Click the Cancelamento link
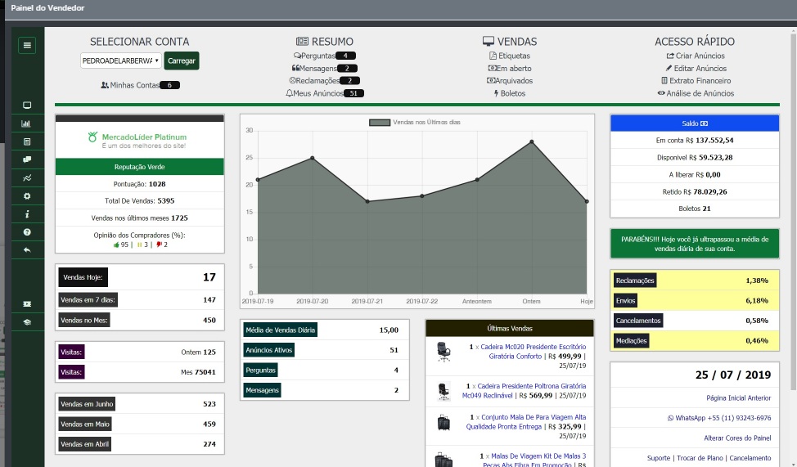Screen dimensions: 797x467 coord(750,458)
